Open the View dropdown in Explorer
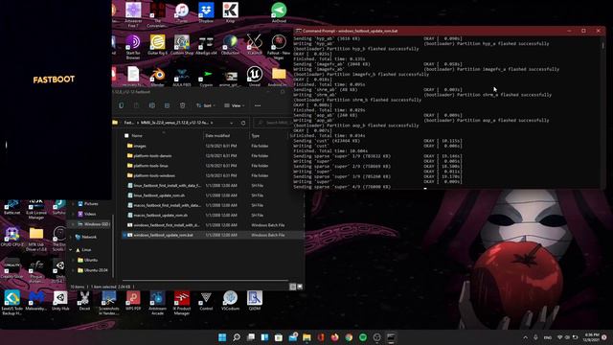613x345 pixels. point(234,105)
